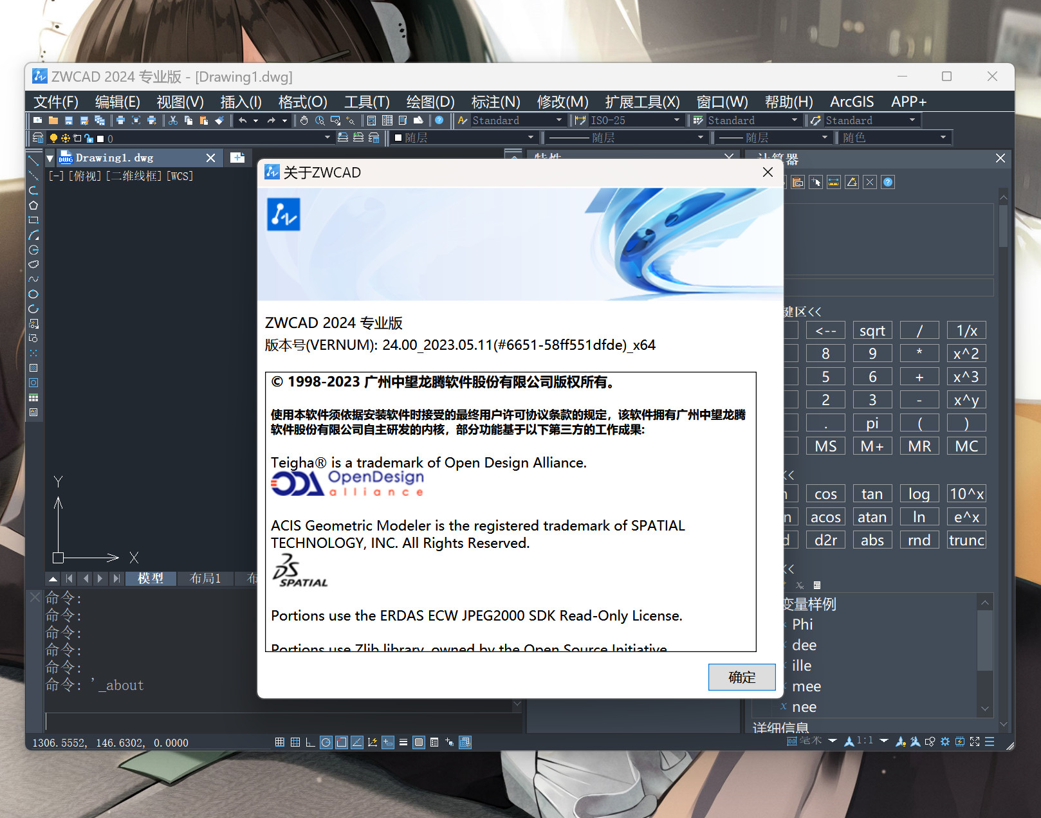Click the blue Help question mark icon in the toolbar
1041x818 pixels.
pyautogui.click(x=439, y=120)
